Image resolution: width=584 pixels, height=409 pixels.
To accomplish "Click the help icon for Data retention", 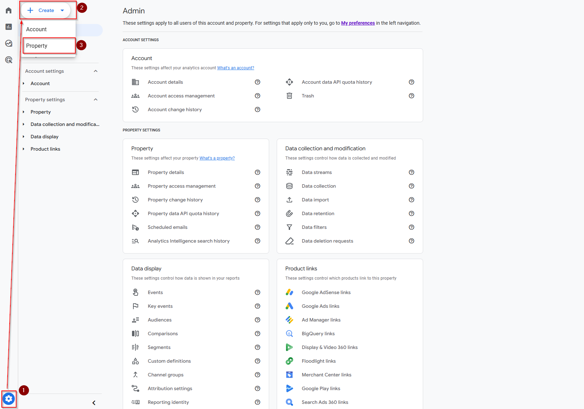I will click(411, 213).
